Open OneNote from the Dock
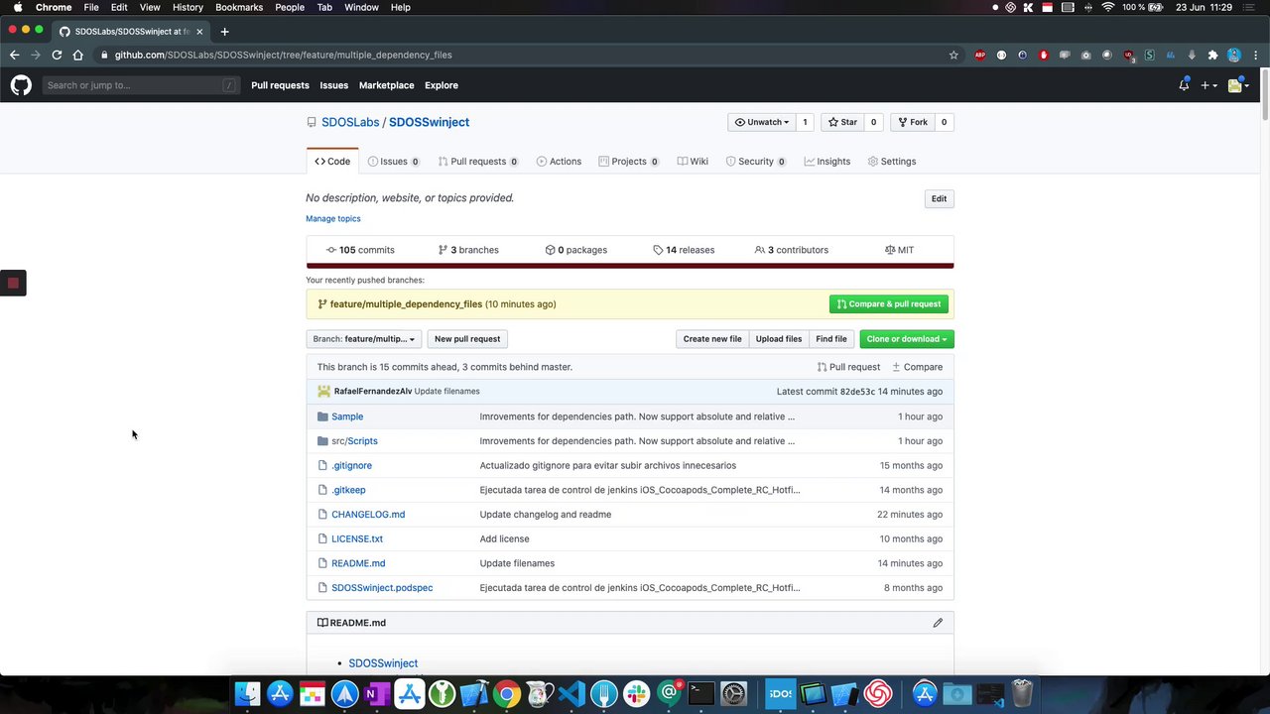 click(x=377, y=694)
